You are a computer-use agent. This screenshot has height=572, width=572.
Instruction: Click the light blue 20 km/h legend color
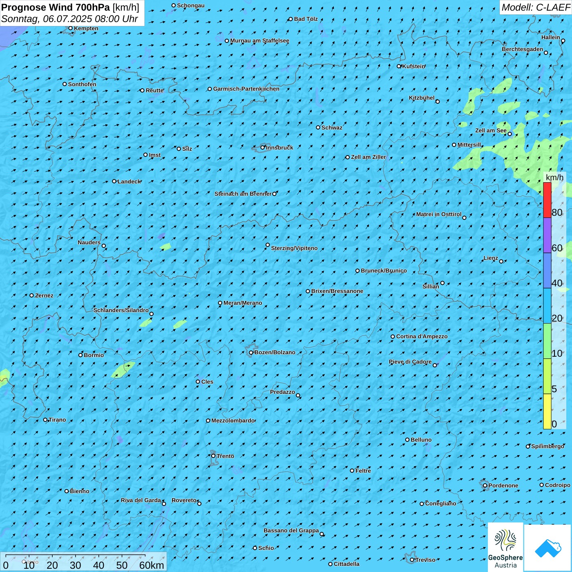tap(547, 306)
